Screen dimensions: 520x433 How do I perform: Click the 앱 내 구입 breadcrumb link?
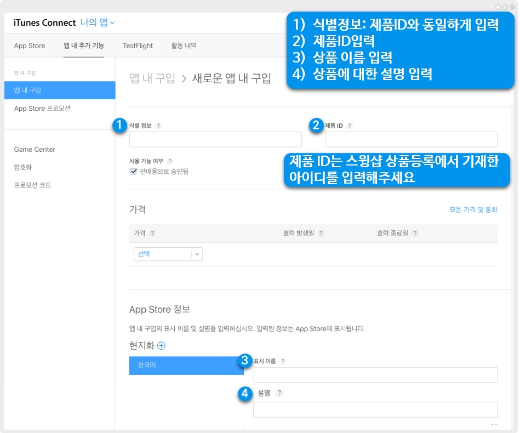coord(152,78)
